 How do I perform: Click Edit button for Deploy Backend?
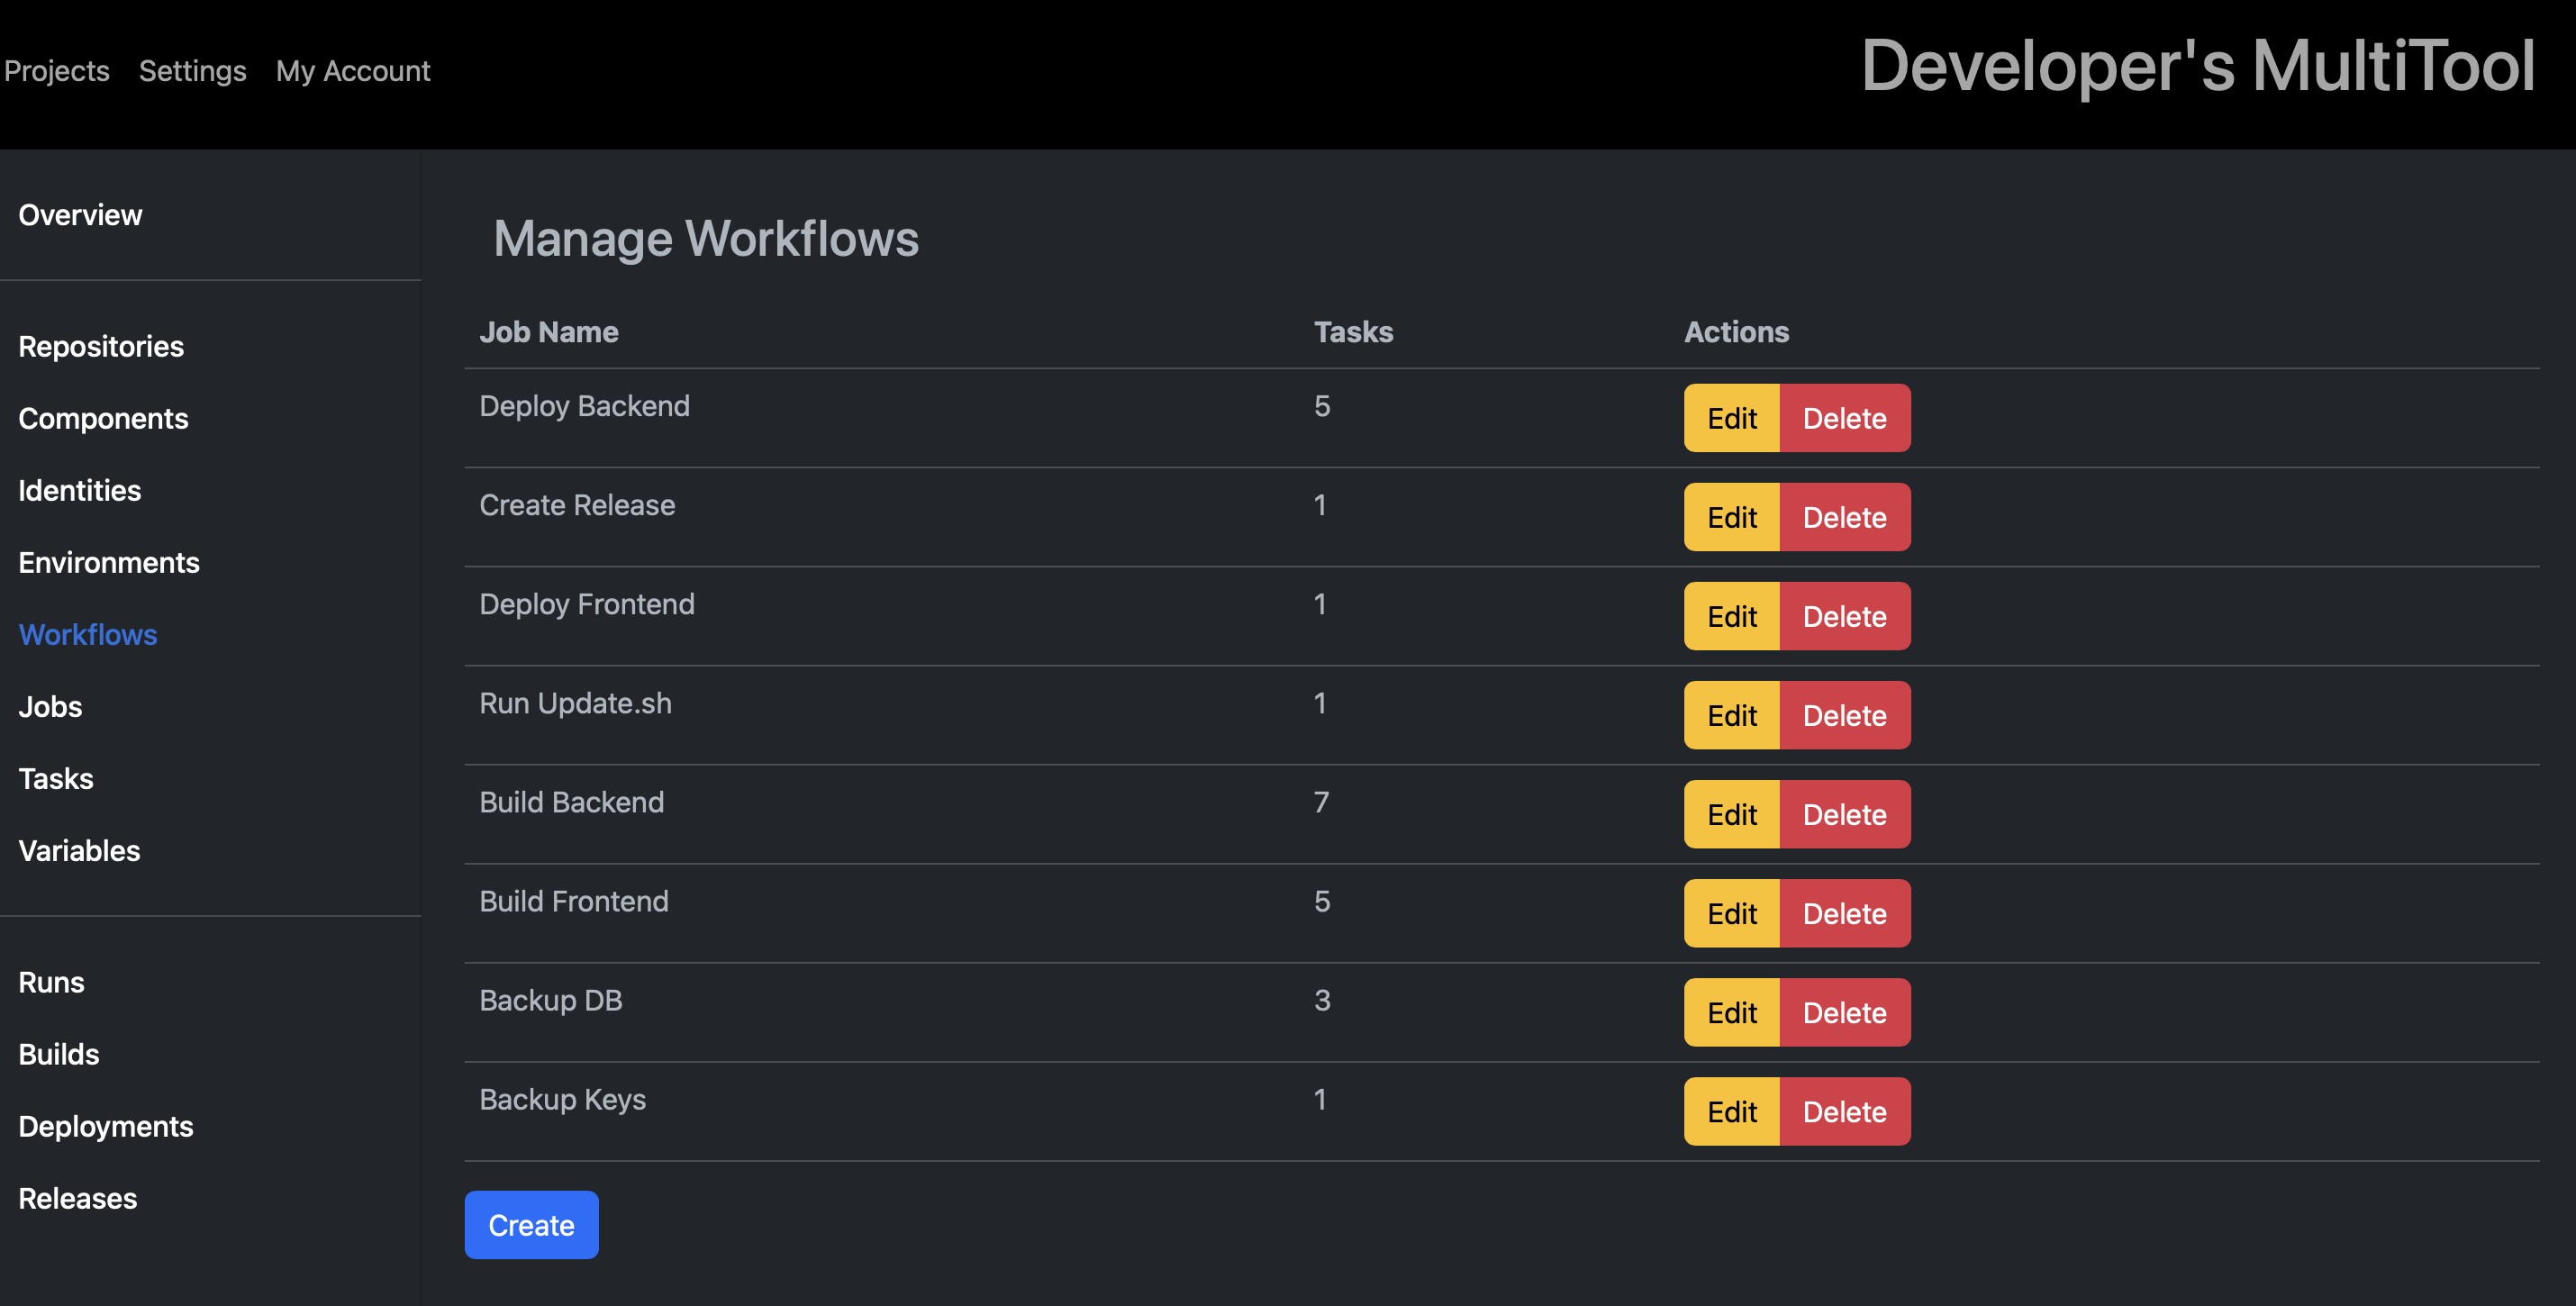[x=1732, y=416]
